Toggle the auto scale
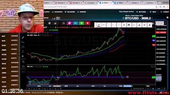Image resolution: width=170 pixels, height=95 pixels. (159, 89)
